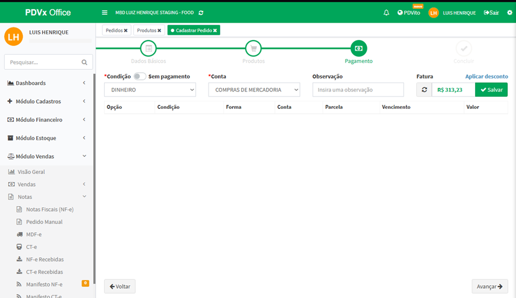
Task: Open the Condição dropdown showing DINHEIRO
Action: pos(150,90)
